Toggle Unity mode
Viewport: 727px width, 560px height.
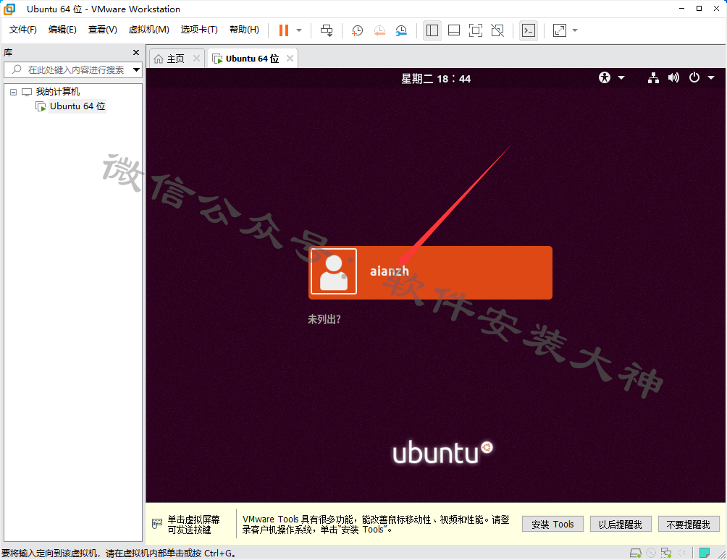click(497, 30)
